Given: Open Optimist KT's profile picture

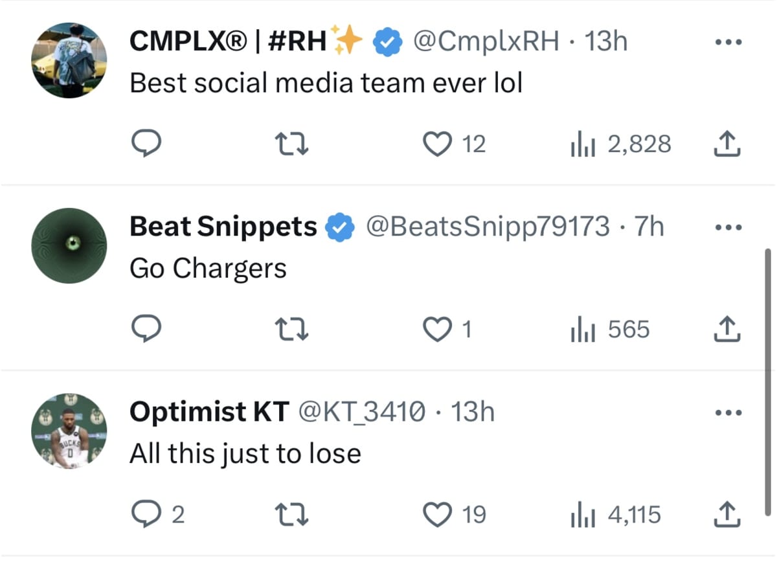Looking at the screenshot, I should [69, 430].
